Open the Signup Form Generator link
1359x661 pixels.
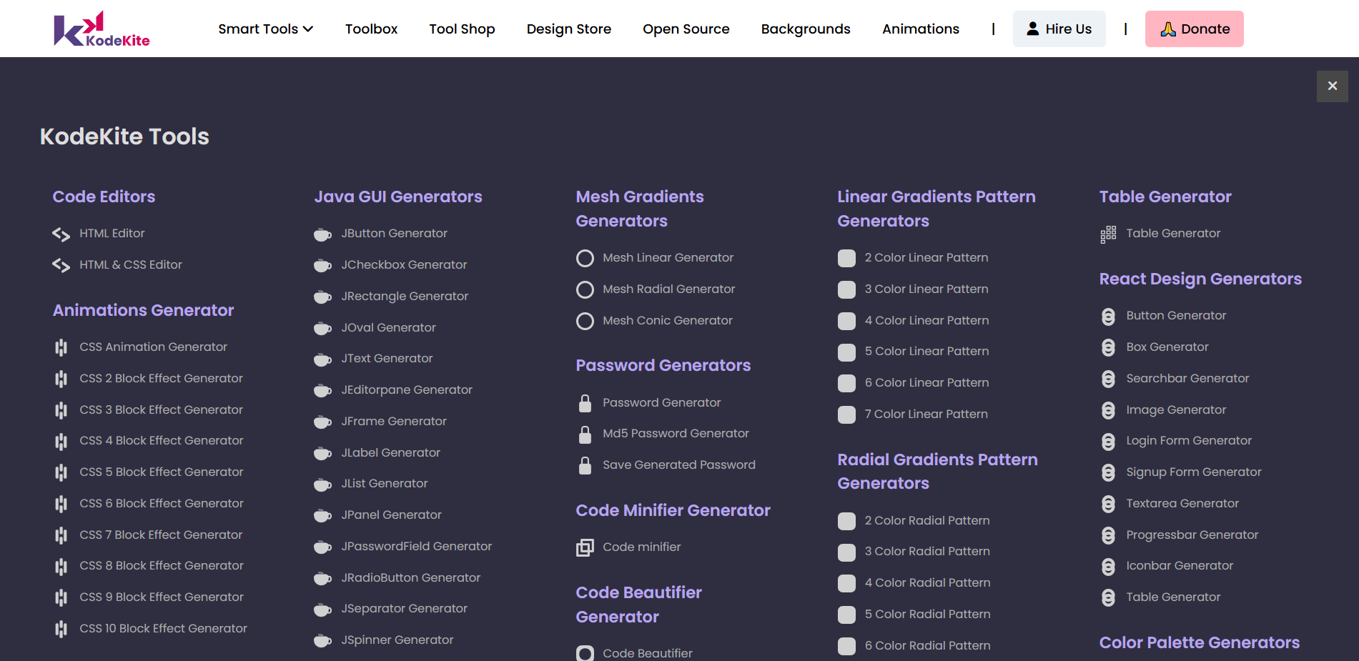click(1193, 472)
